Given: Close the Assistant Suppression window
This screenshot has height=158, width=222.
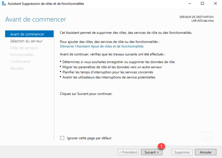Looking at the screenshot, I should 215,4.
